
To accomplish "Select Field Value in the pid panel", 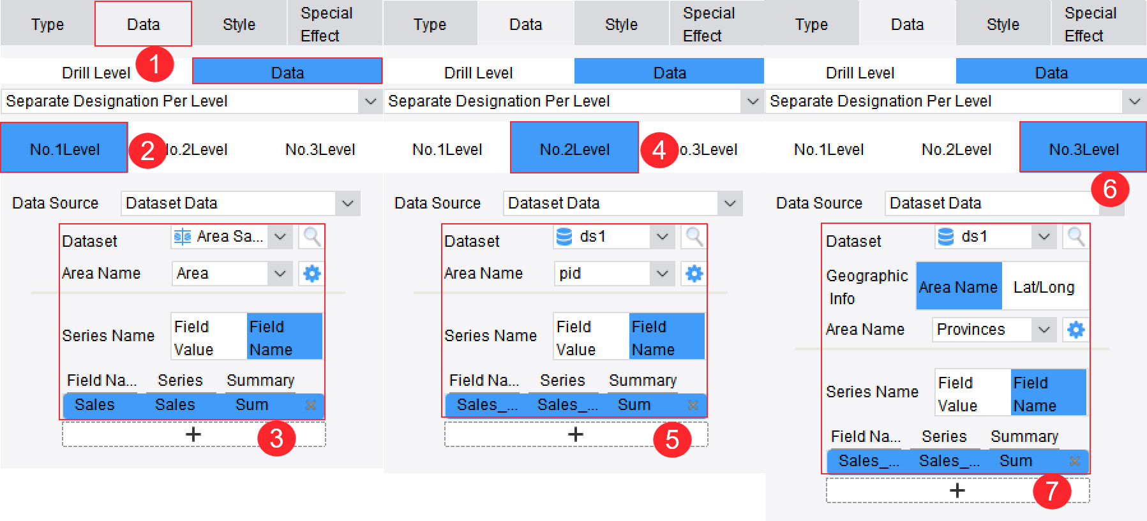I will pyautogui.click(x=591, y=337).
